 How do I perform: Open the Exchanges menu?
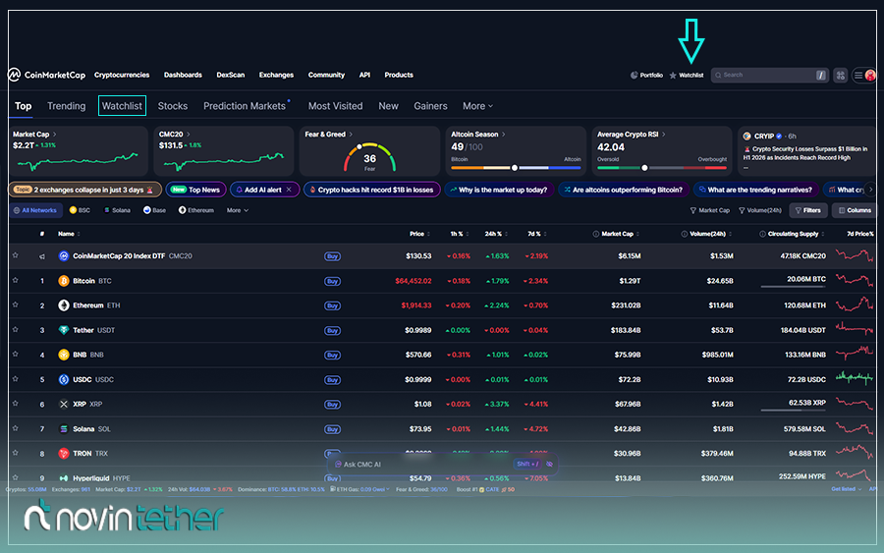276,75
